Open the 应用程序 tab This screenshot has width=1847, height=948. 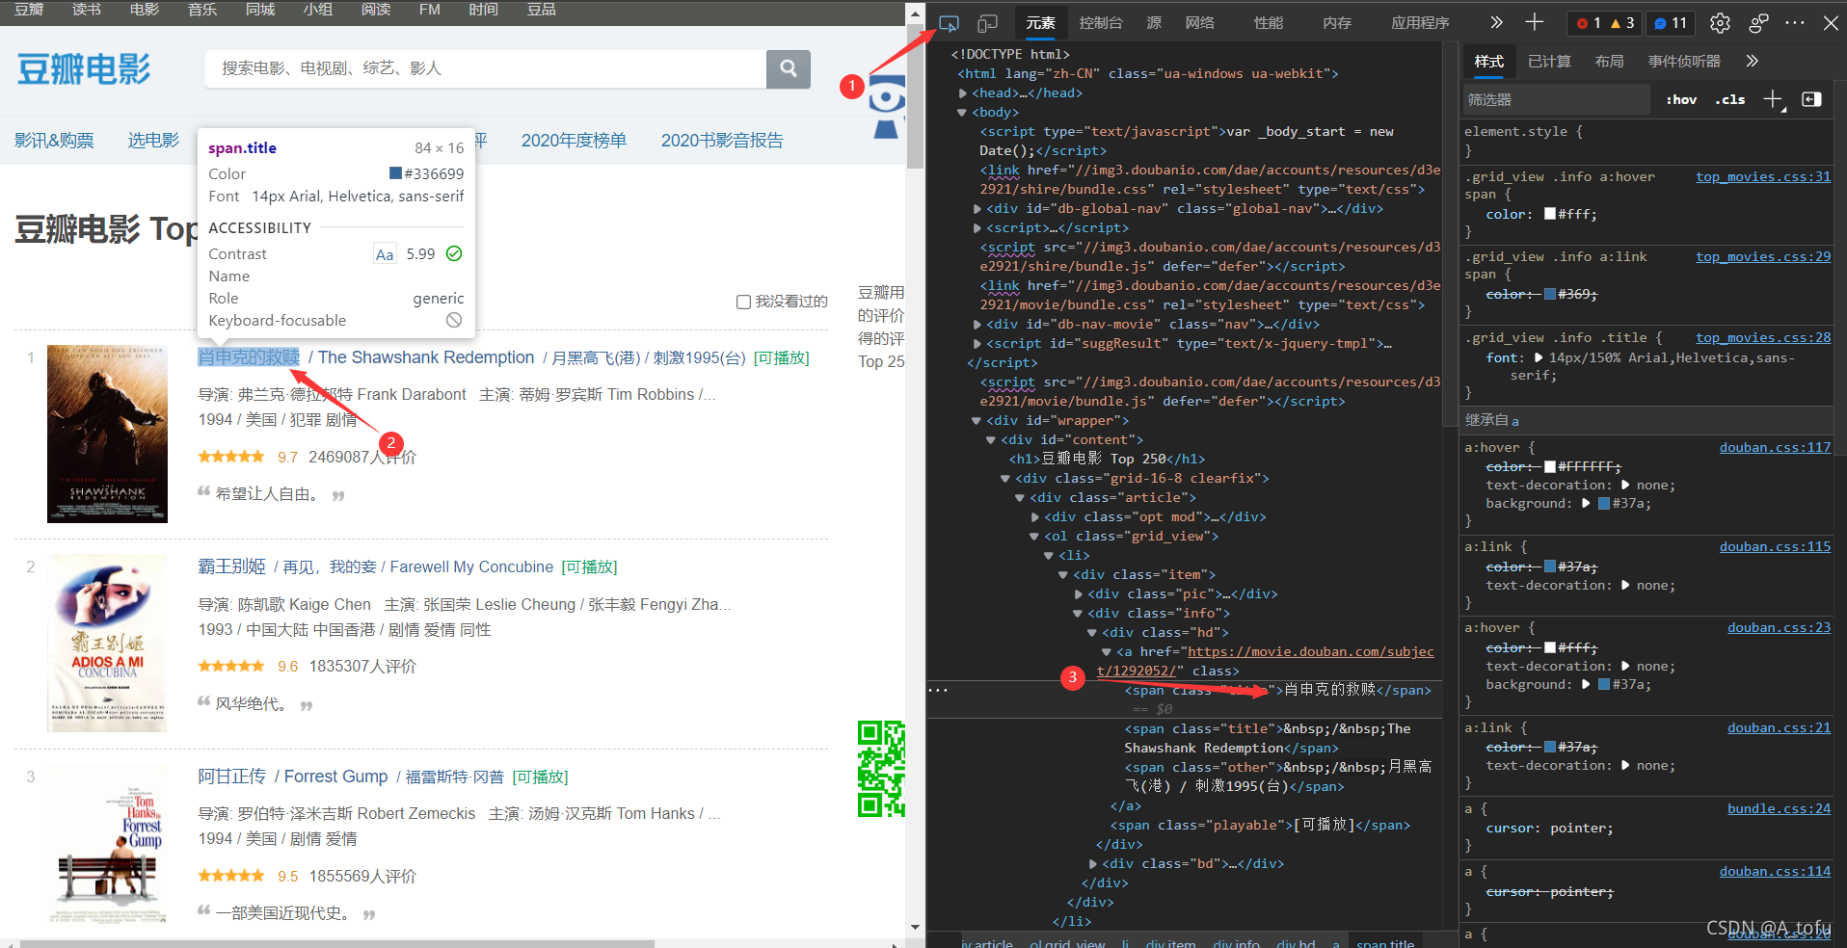click(x=1420, y=23)
